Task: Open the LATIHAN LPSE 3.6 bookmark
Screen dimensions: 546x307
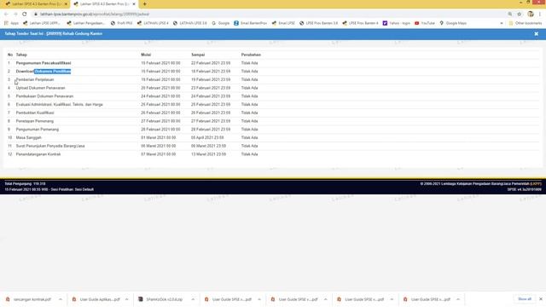Action: tap(189, 23)
